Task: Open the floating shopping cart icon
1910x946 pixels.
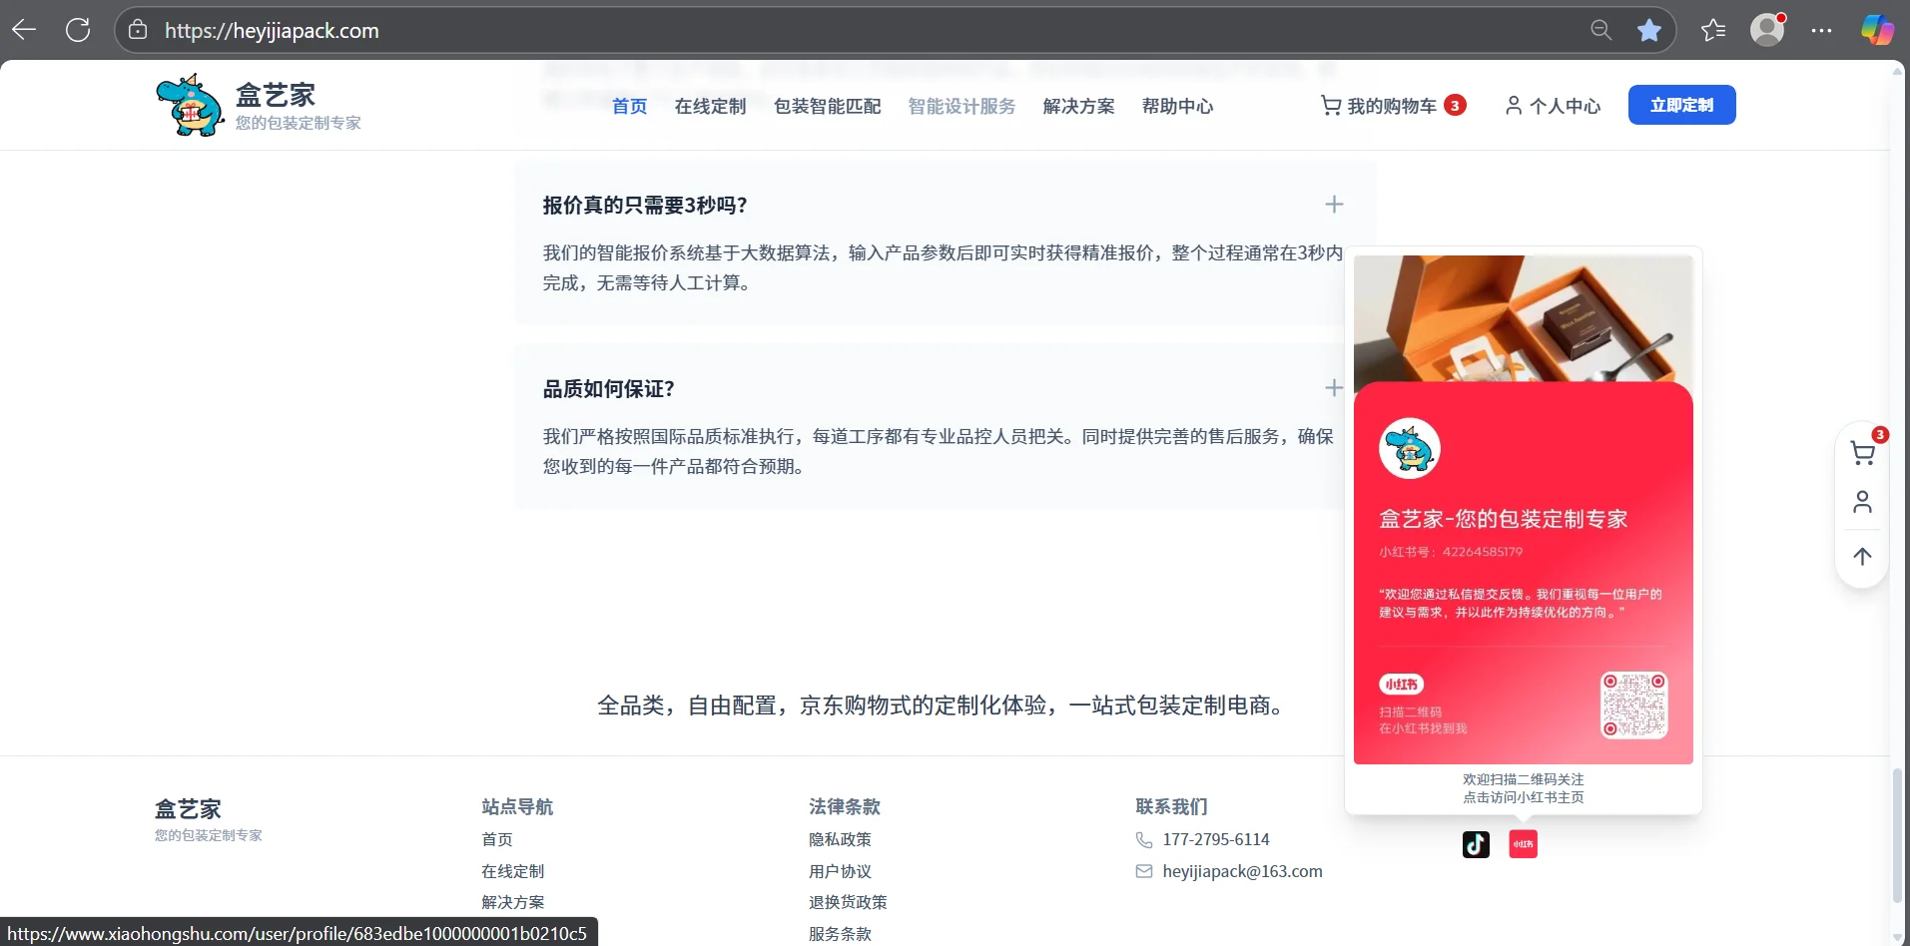Action: pos(1862,452)
